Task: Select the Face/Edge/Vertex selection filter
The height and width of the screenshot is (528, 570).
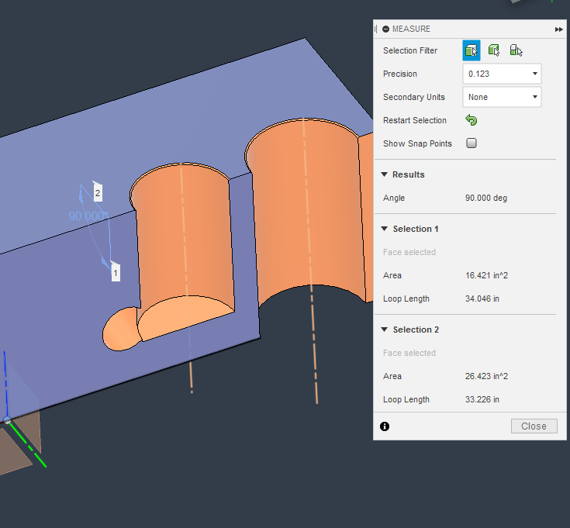Action: [x=471, y=50]
